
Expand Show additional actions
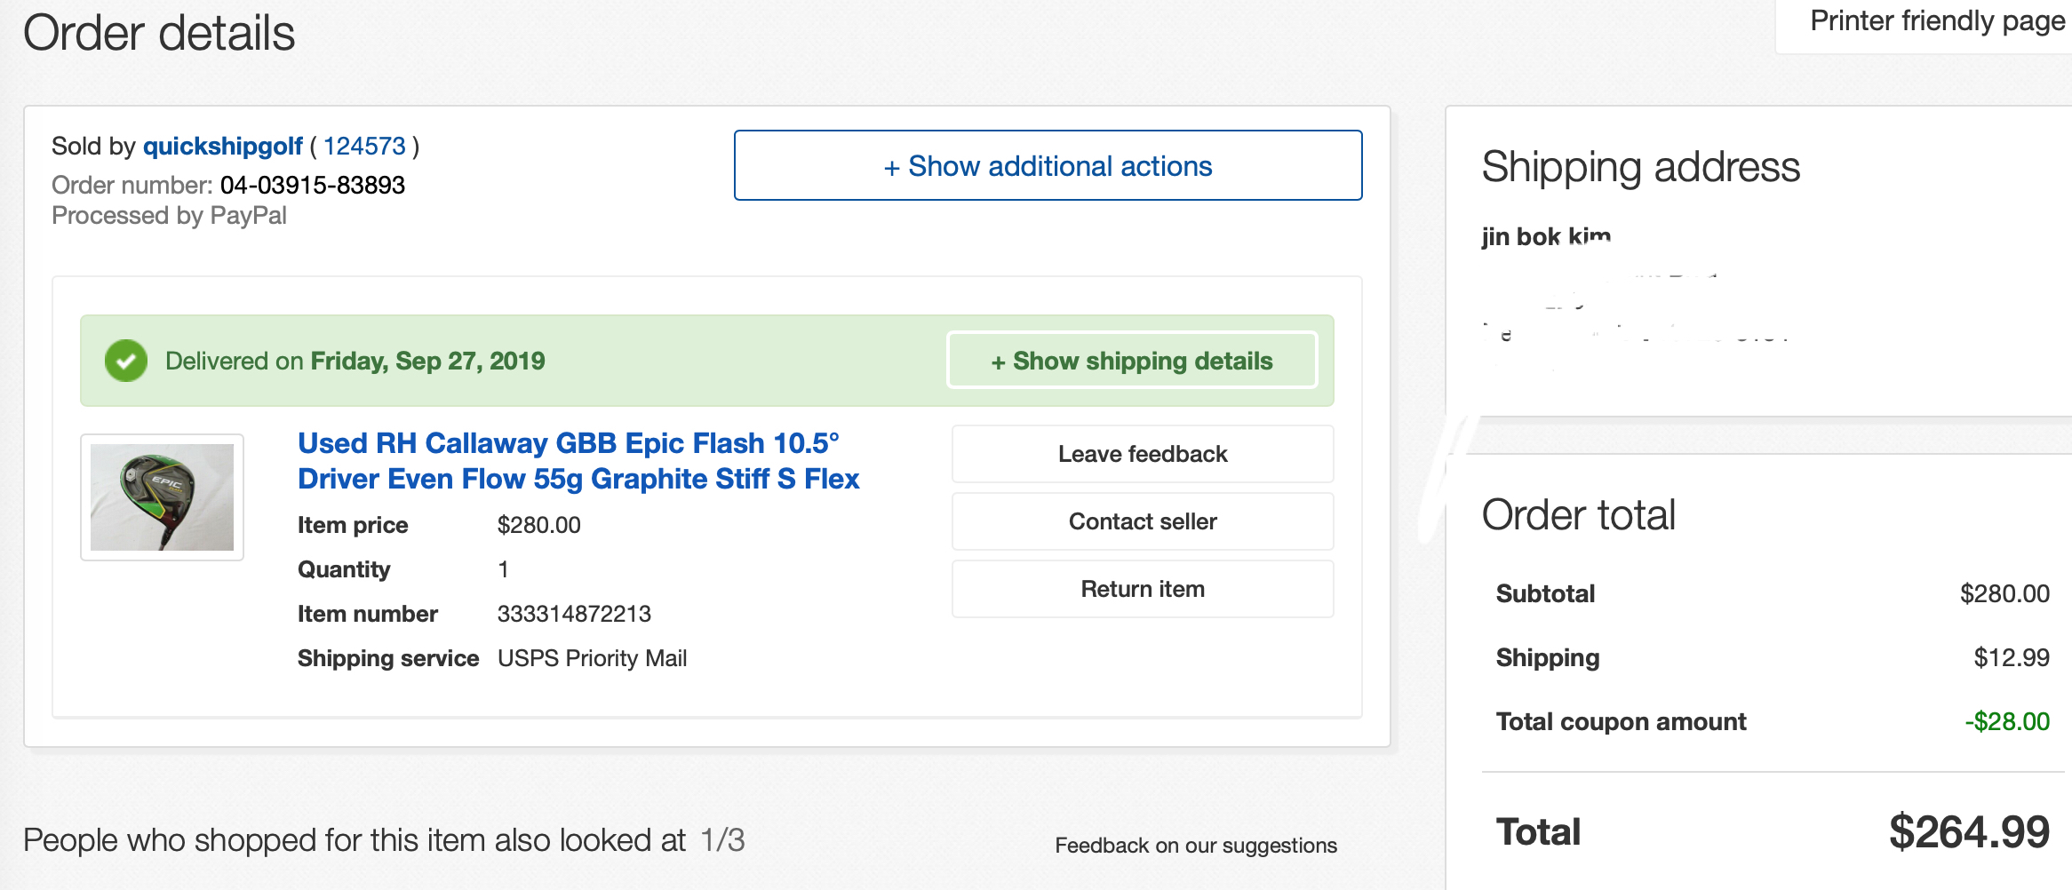pyautogui.click(x=1048, y=166)
